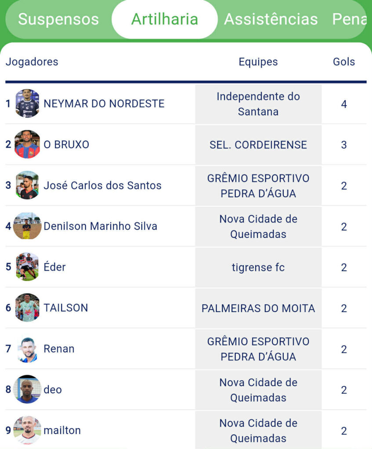Open team Independente do Santana
Image resolution: width=372 pixels, height=449 pixels.
(x=258, y=104)
